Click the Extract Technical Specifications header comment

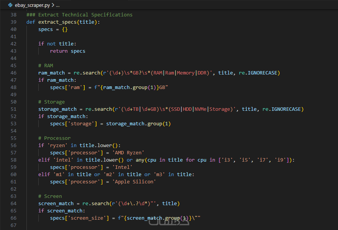tap(79, 15)
